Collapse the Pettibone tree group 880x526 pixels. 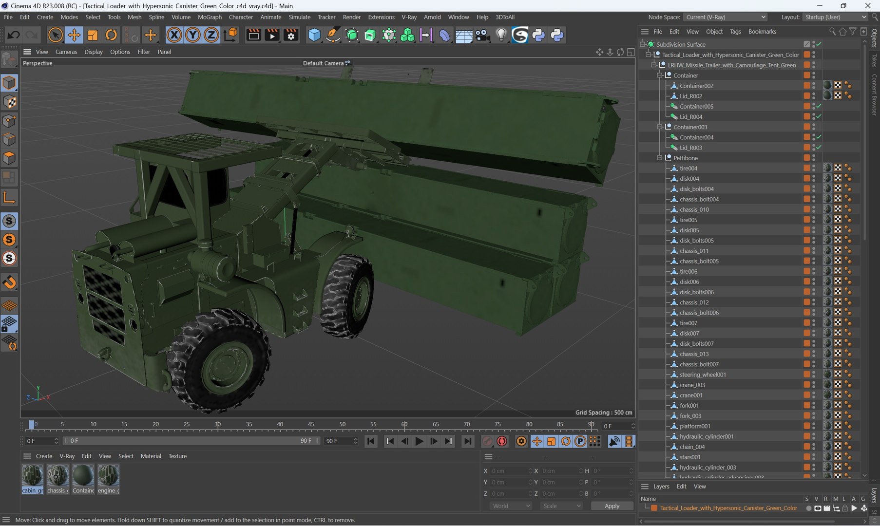tap(660, 158)
